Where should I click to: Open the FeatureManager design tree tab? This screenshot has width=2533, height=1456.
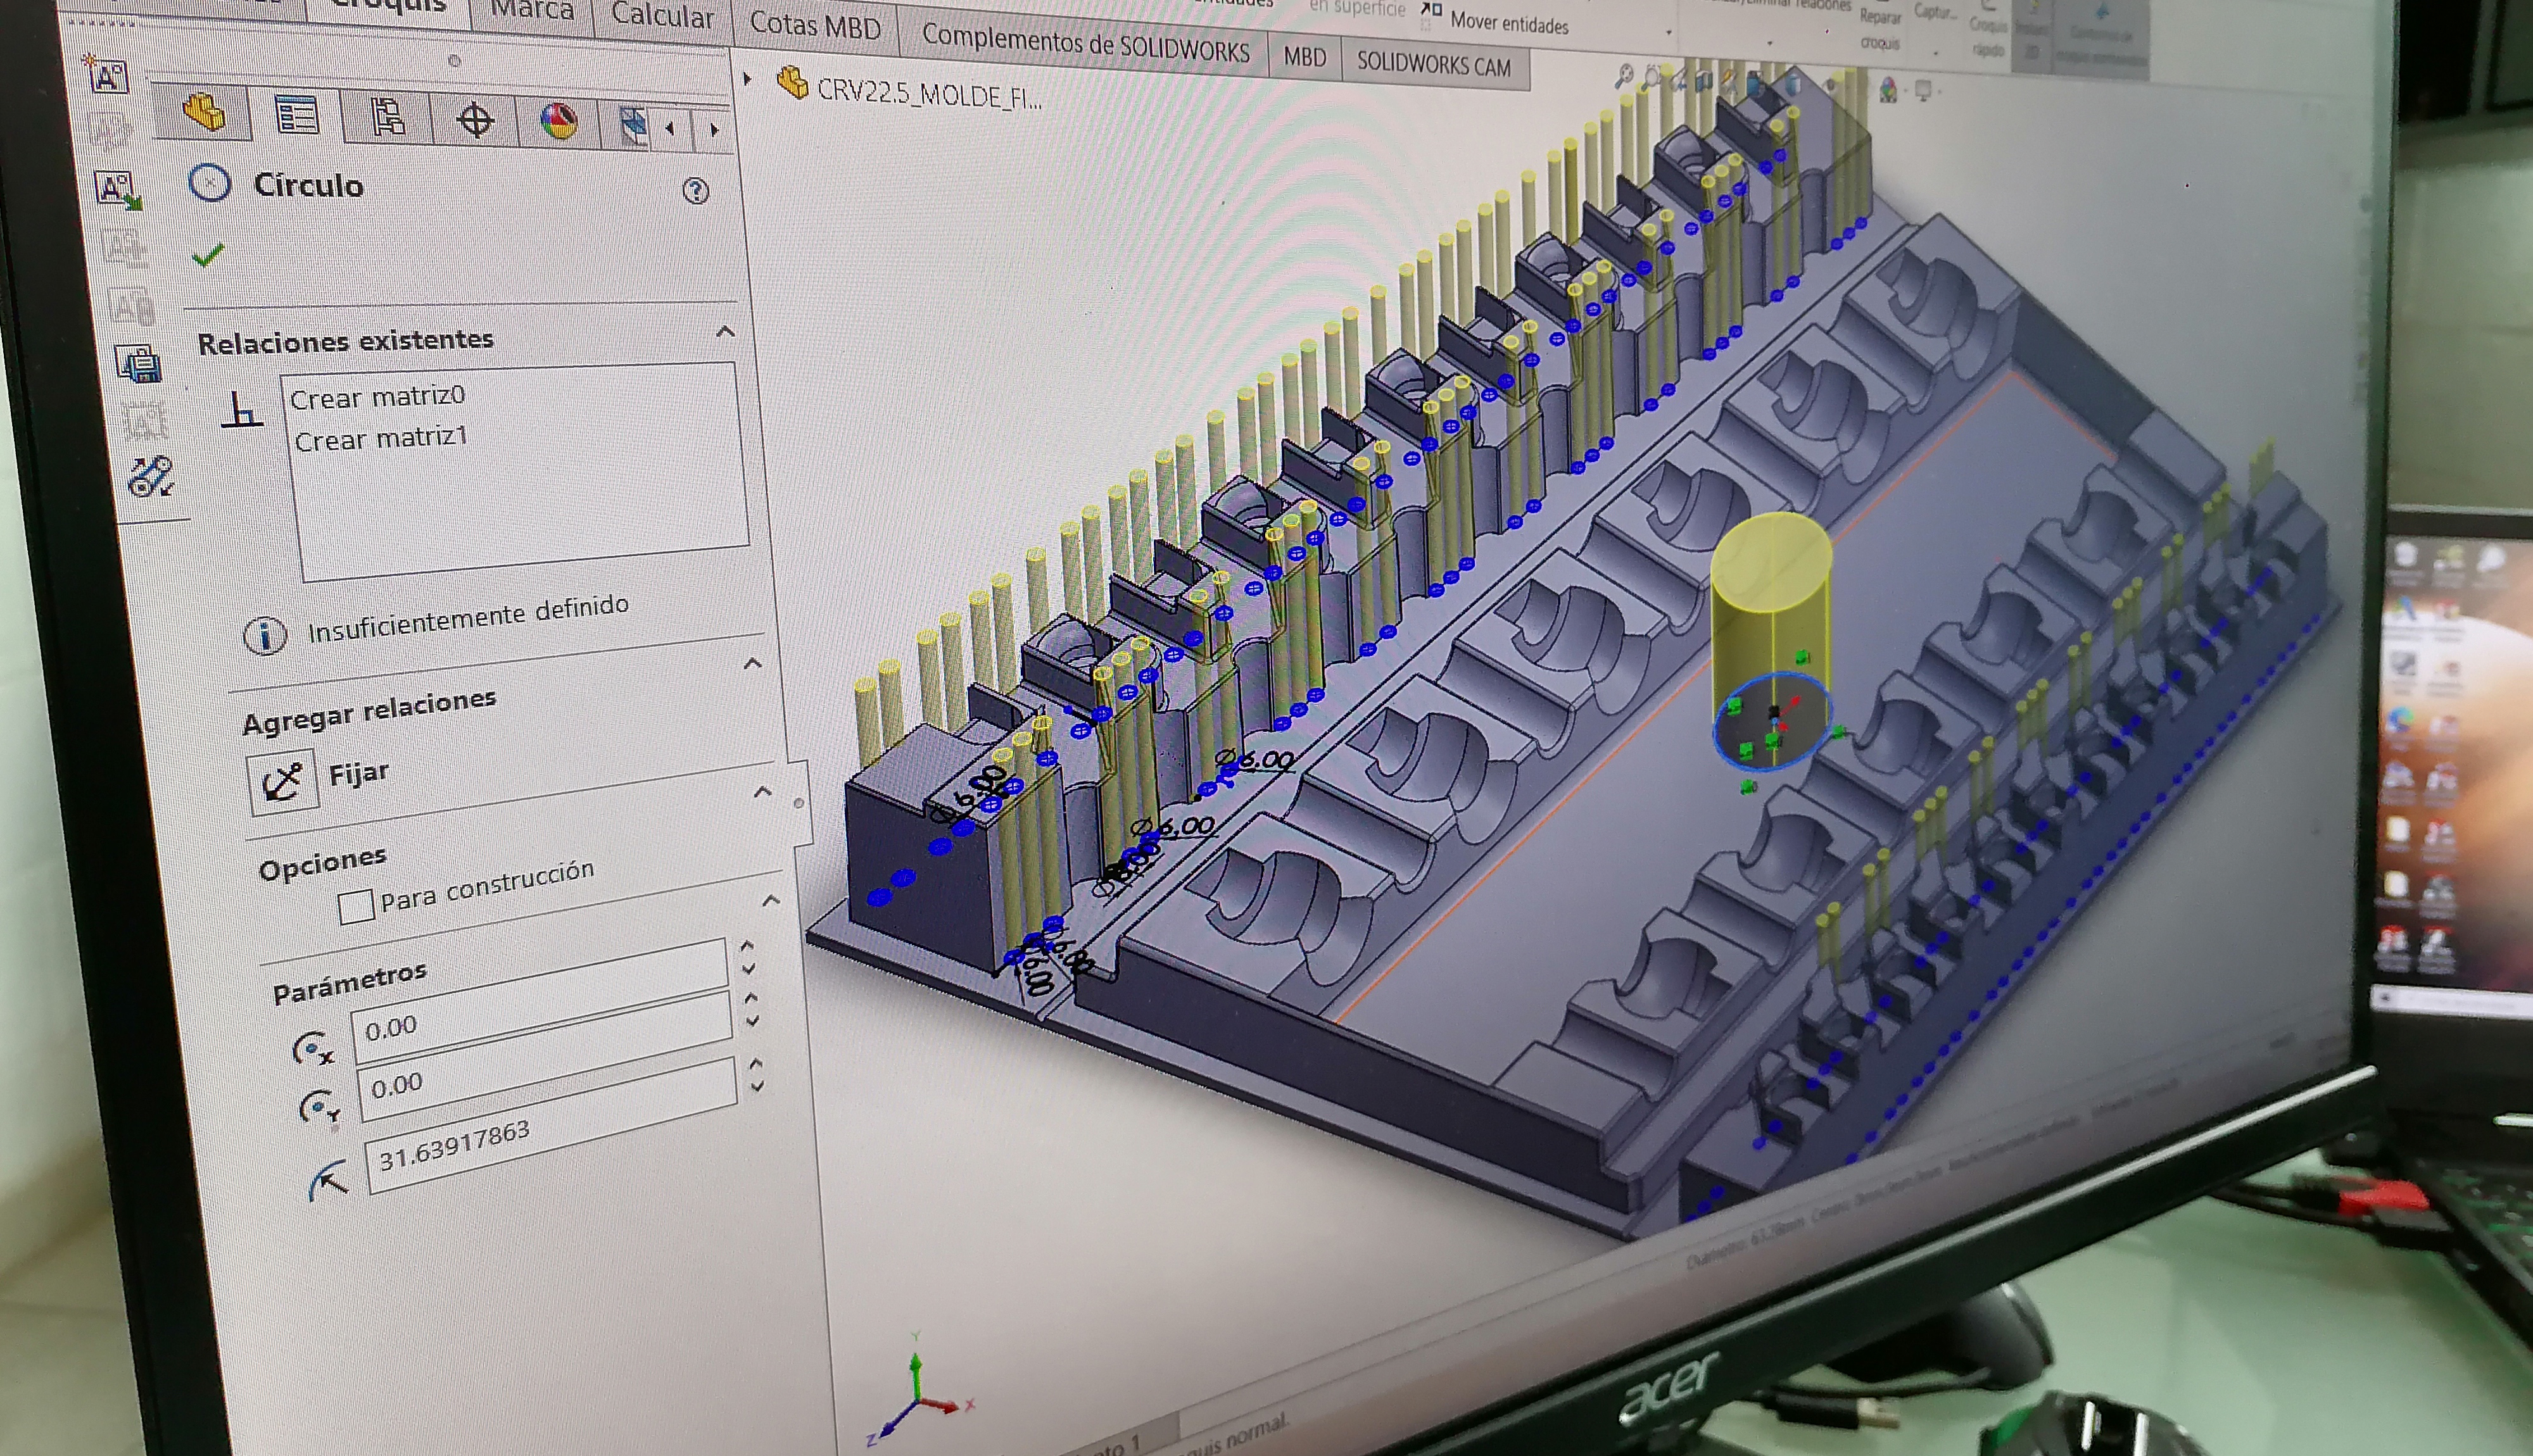tap(204, 112)
